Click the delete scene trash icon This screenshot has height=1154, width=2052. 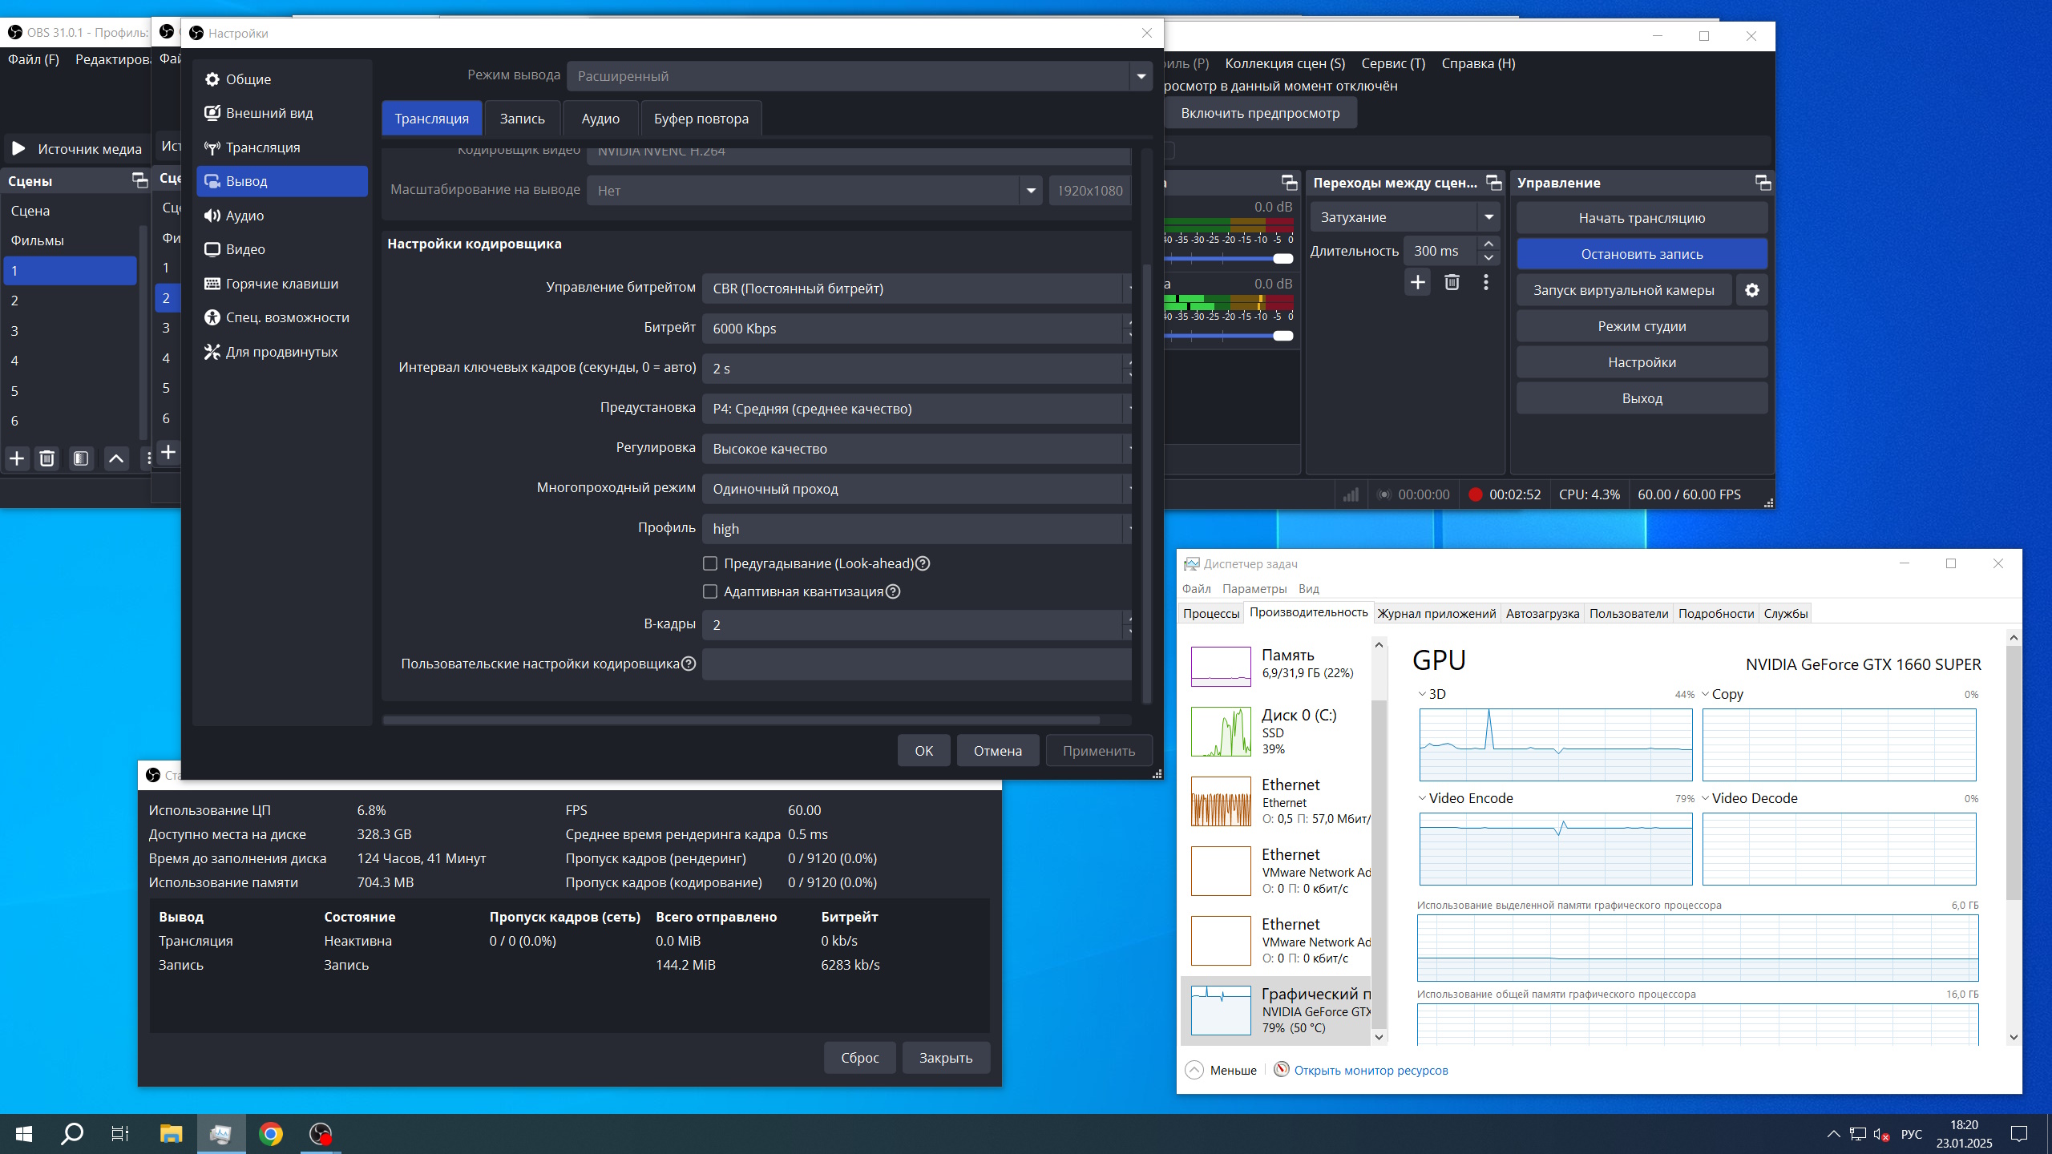click(x=47, y=458)
